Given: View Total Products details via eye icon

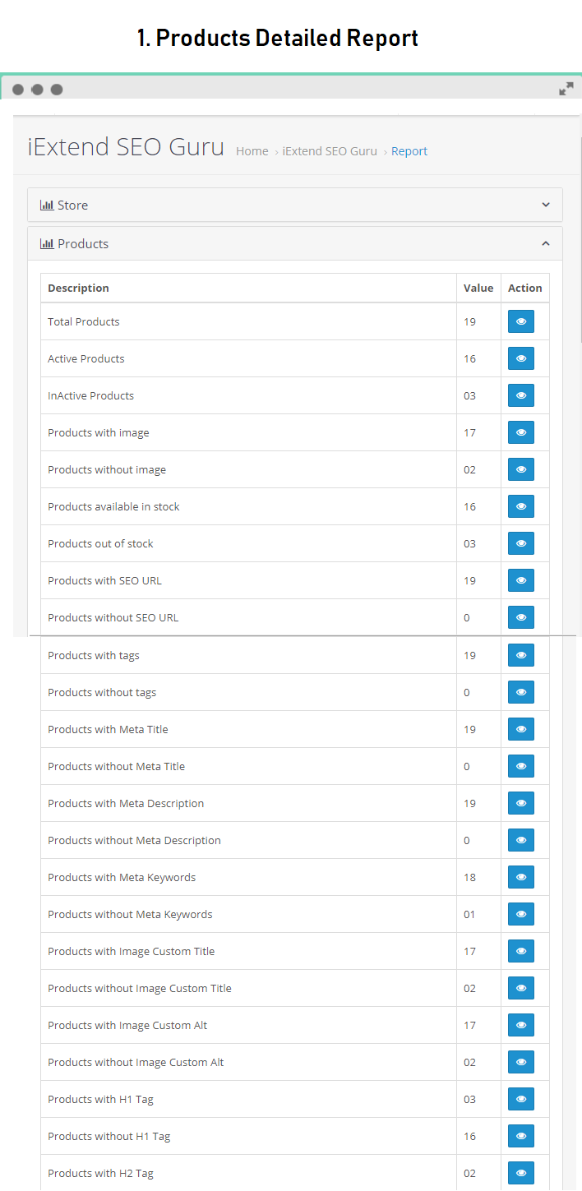Looking at the screenshot, I should (521, 321).
